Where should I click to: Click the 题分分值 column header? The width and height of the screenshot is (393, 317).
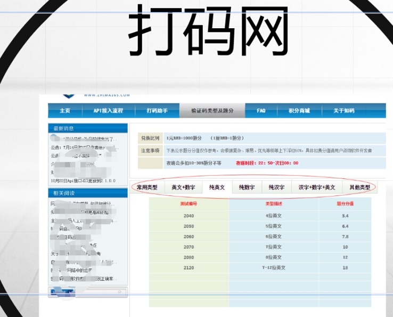(345, 204)
